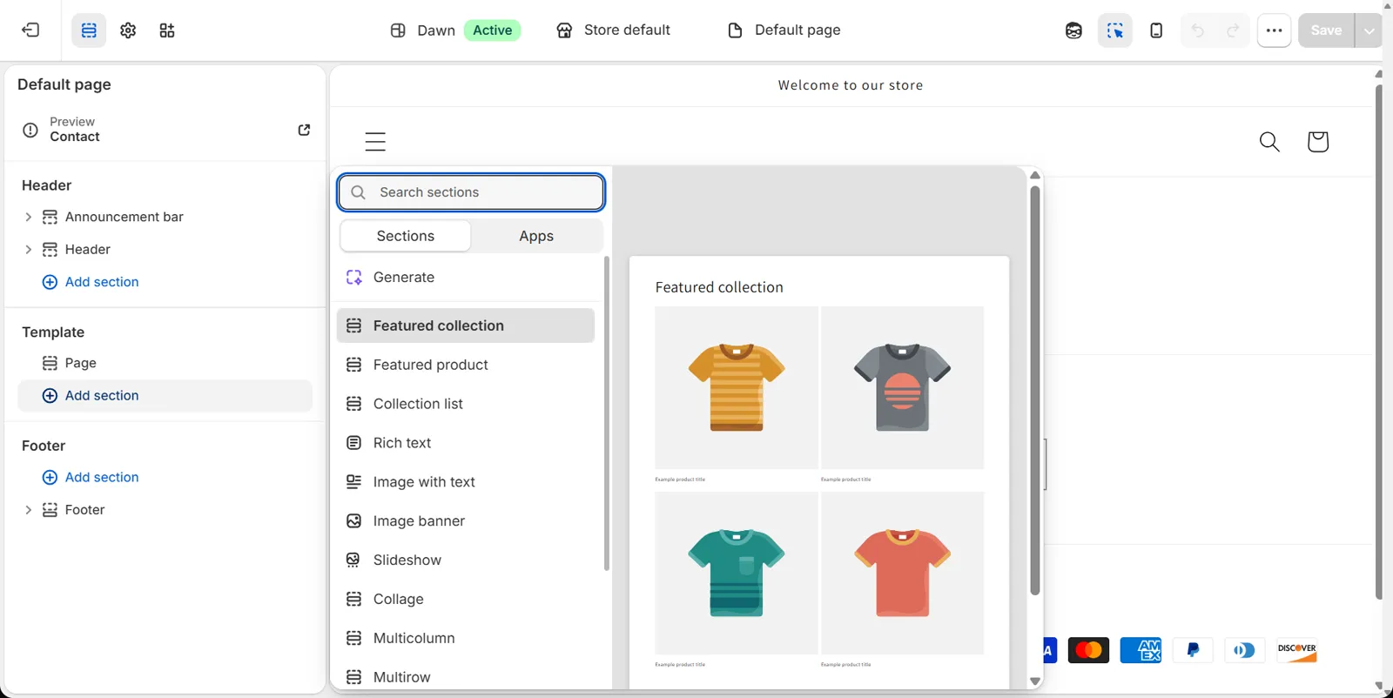
Task: Select Rich text section
Action: point(466,443)
